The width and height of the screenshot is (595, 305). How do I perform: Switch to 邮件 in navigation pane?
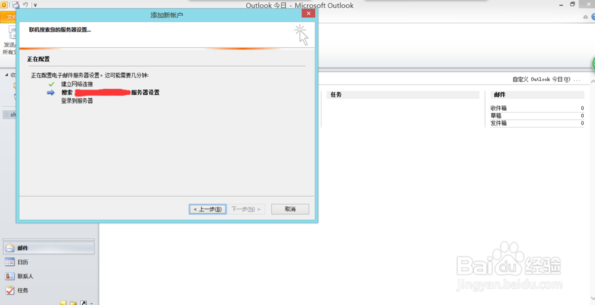pyautogui.click(x=49, y=248)
